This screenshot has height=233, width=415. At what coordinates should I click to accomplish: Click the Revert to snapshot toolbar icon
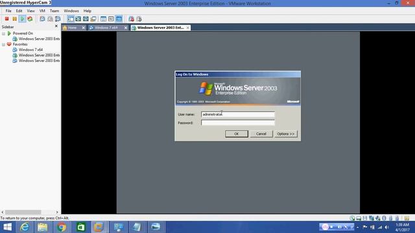[50, 19]
